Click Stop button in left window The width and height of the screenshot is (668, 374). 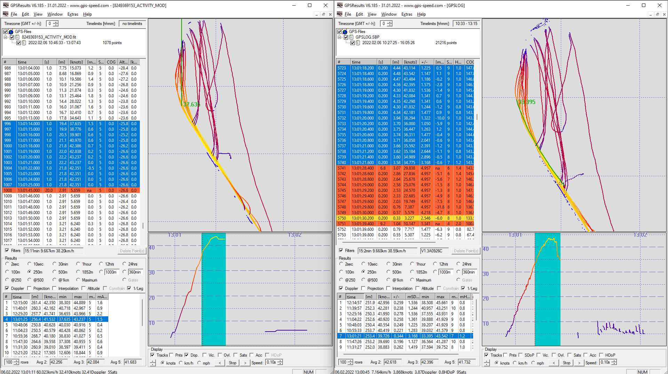pos(232,363)
